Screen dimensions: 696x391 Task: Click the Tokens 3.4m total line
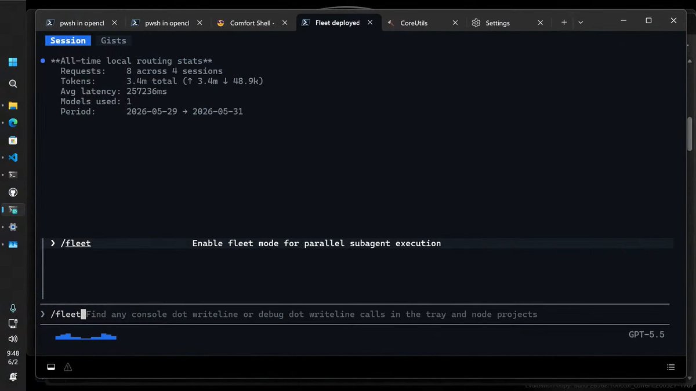coord(162,81)
